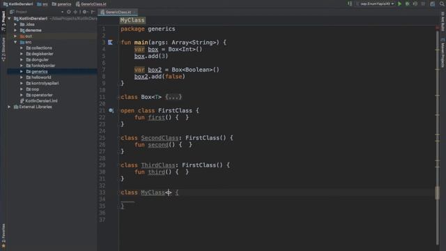The width and height of the screenshot is (446, 251).
Task: Open the run configuration dropdown
Action: point(375,3)
